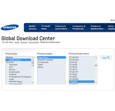115x111 pixels.
Task: Click the Find button
Action: click(x=106, y=58)
